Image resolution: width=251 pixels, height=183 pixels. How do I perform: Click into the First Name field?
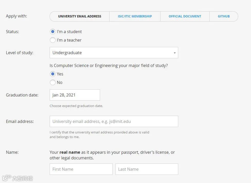coord(81,169)
